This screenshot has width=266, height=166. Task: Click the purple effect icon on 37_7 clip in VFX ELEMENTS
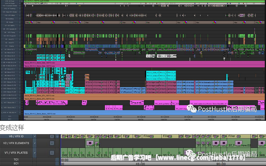pos(238,143)
